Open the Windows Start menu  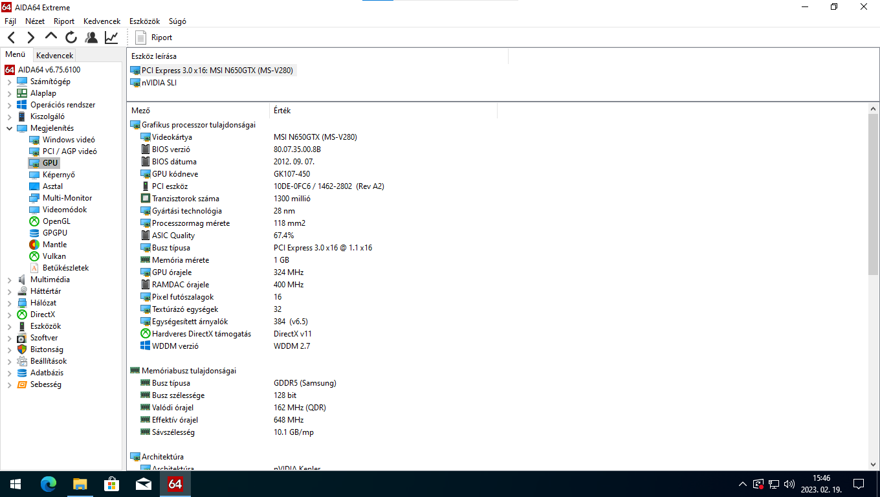[16, 484]
